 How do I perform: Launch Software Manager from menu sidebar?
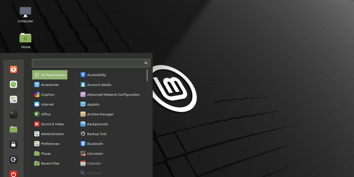pos(13,84)
